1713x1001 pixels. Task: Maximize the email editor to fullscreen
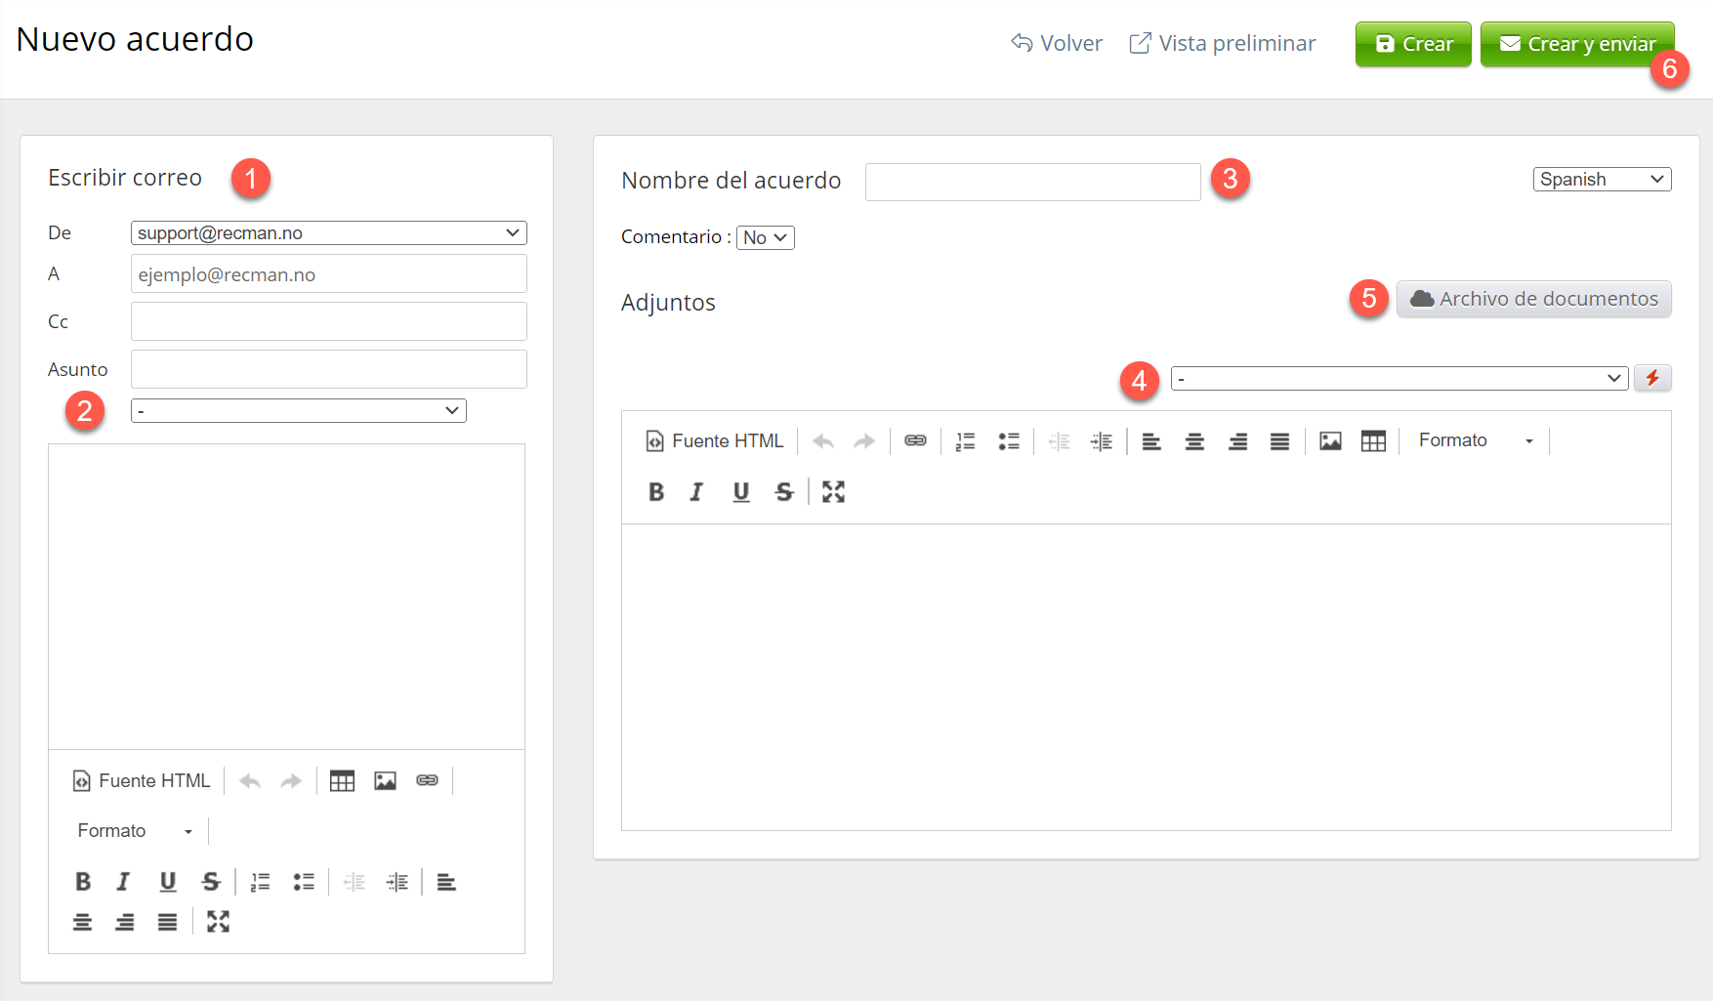[218, 922]
